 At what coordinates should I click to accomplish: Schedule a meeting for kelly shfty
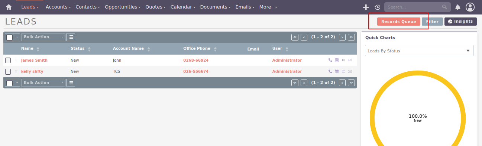click(x=337, y=71)
